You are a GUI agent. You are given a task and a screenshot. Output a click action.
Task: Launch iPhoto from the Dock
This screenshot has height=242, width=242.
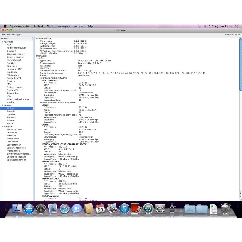pos(112,208)
